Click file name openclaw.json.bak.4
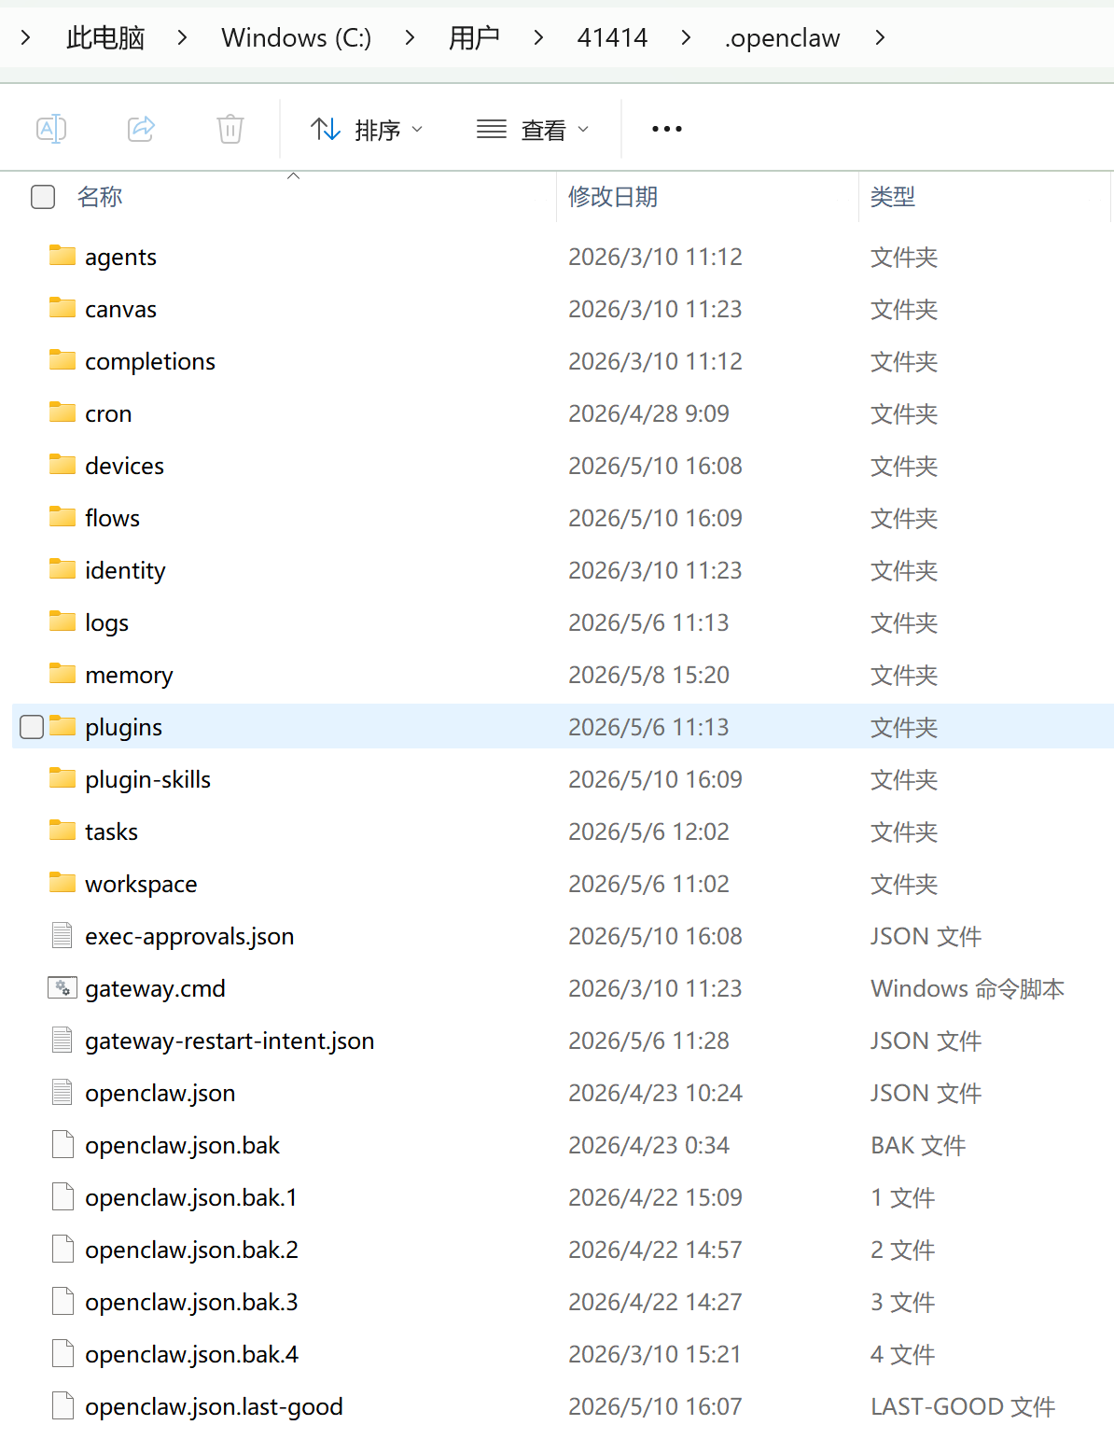This screenshot has height=1439, width=1114. coord(191,1354)
